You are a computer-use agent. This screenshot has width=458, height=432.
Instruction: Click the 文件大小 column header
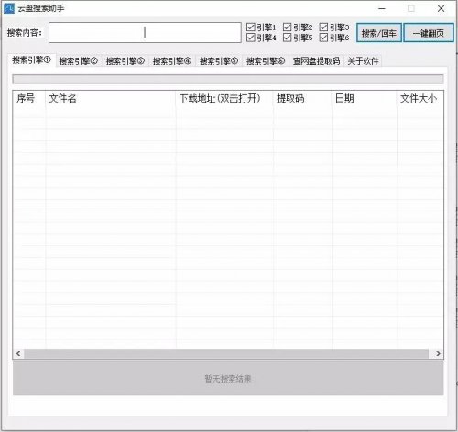pyautogui.click(x=420, y=98)
